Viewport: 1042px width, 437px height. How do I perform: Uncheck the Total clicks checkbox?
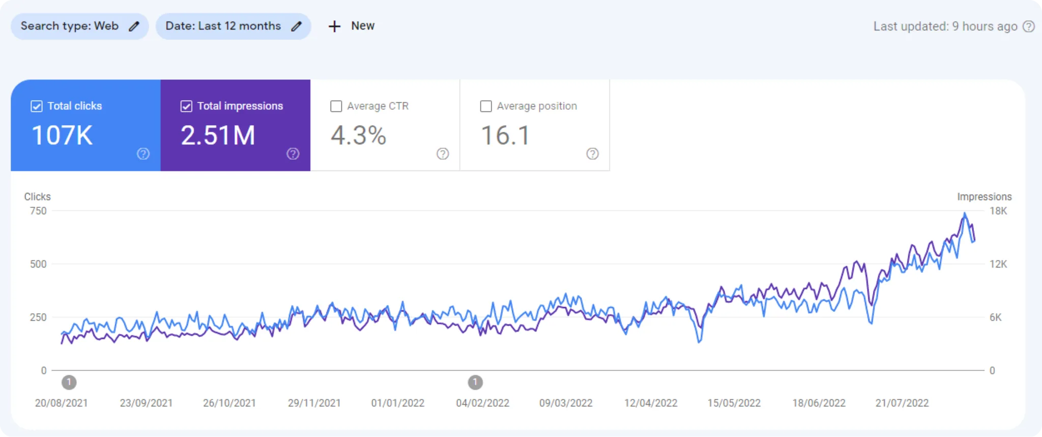coord(37,106)
